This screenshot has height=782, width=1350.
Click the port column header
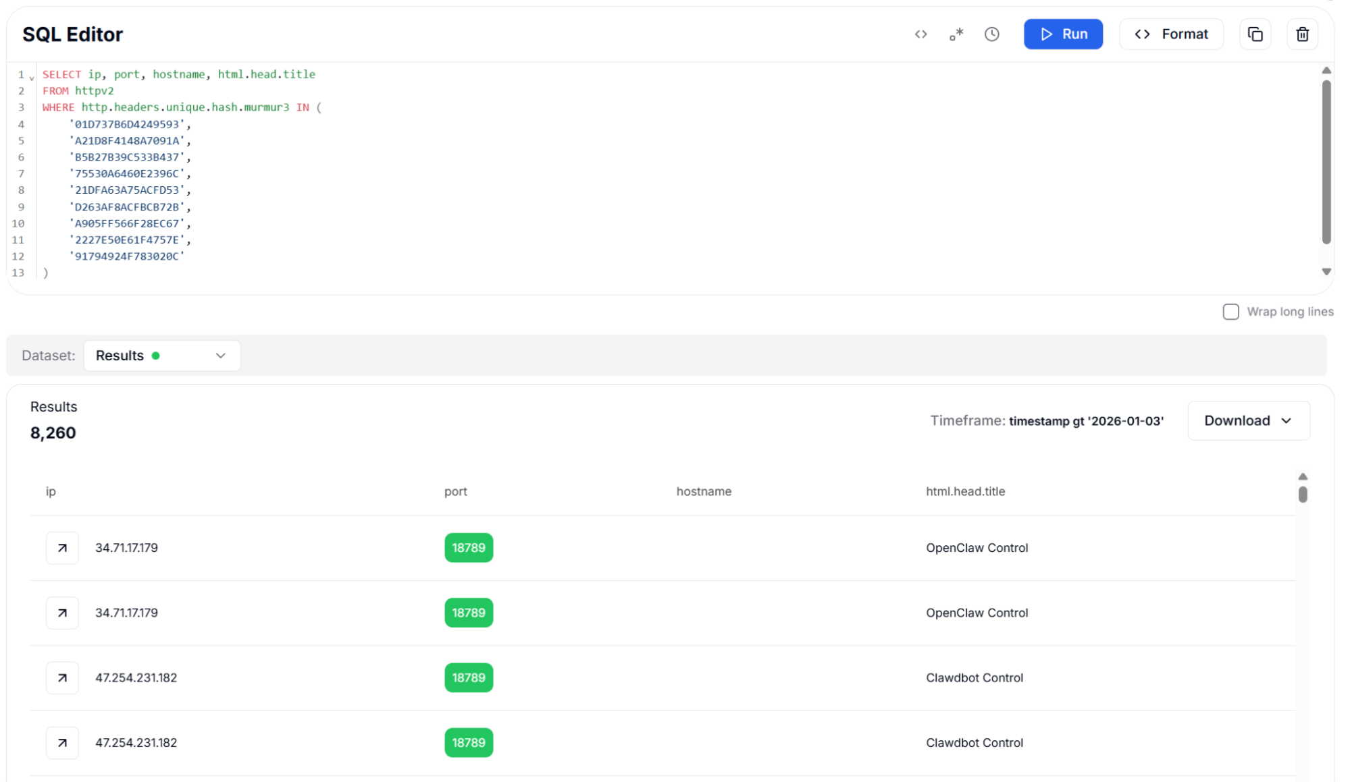(x=455, y=491)
